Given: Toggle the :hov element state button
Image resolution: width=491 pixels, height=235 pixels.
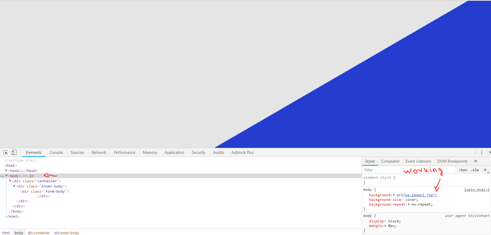Looking at the screenshot, I should point(463,170).
